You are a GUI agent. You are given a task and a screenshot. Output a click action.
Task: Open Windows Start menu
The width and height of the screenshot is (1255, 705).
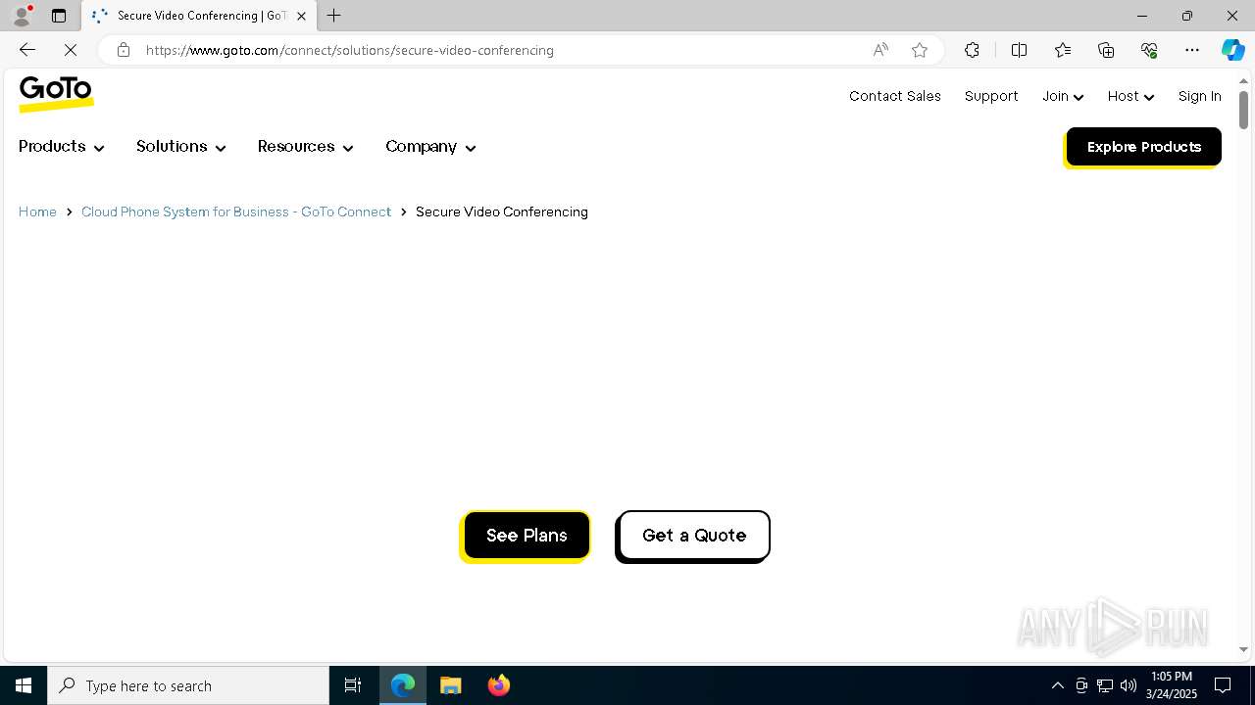(24, 685)
